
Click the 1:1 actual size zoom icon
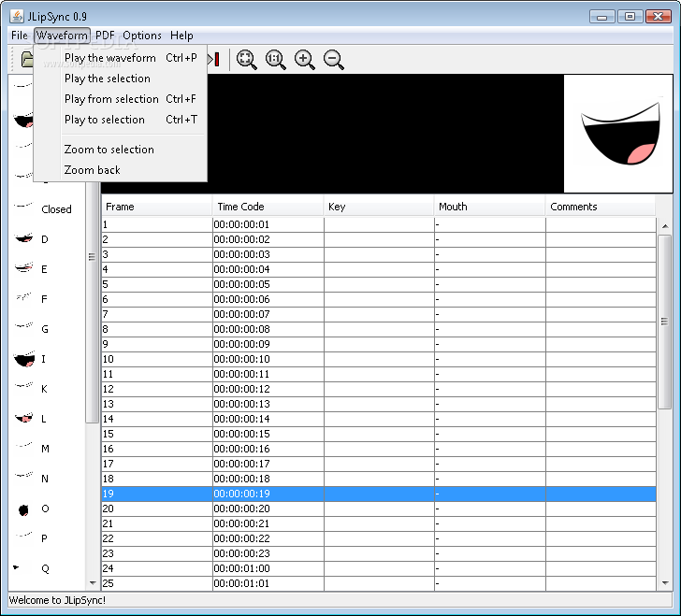275,60
